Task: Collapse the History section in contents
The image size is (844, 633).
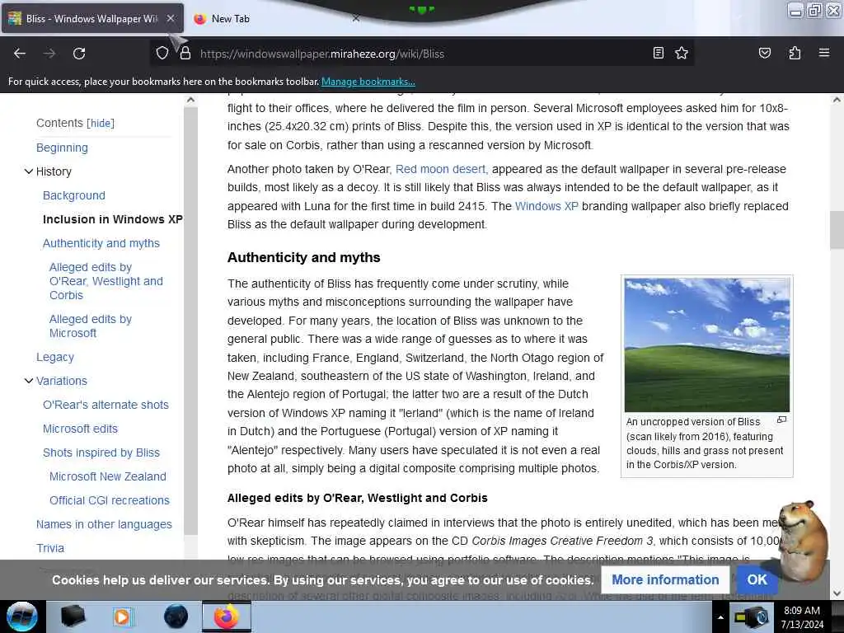Action: (29, 171)
